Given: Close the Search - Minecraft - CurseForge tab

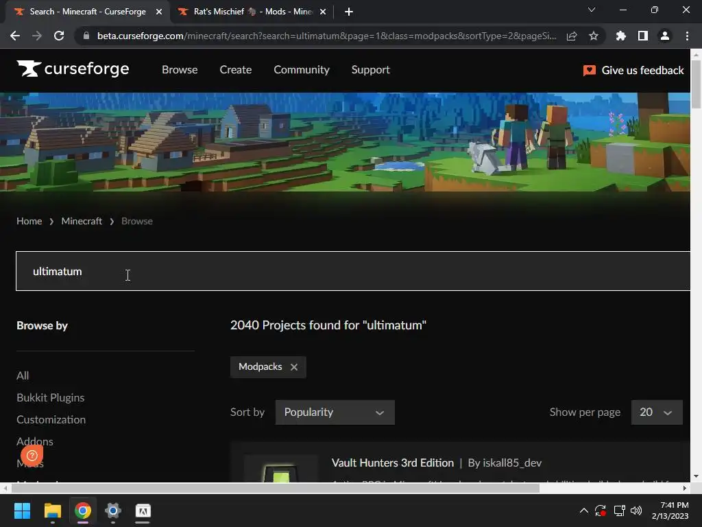Looking at the screenshot, I should coord(159,12).
